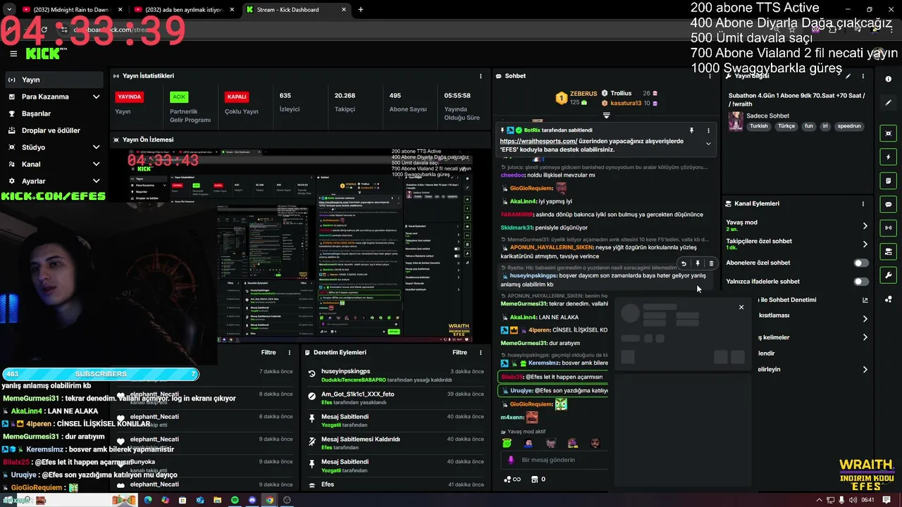Go to Yayın in the sidebar
The width and height of the screenshot is (902, 507).
[x=55, y=80]
